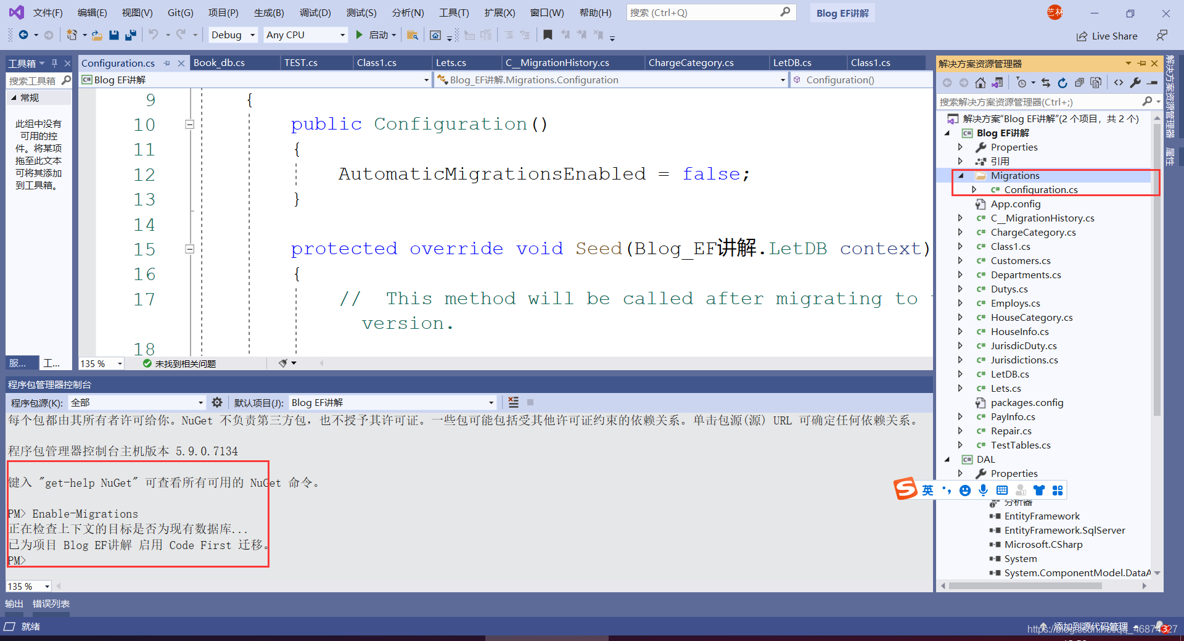Image resolution: width=1184 pixels, height=641 pixels.
Task: View code using the angle brackets icon
Action: (1119, 83)
